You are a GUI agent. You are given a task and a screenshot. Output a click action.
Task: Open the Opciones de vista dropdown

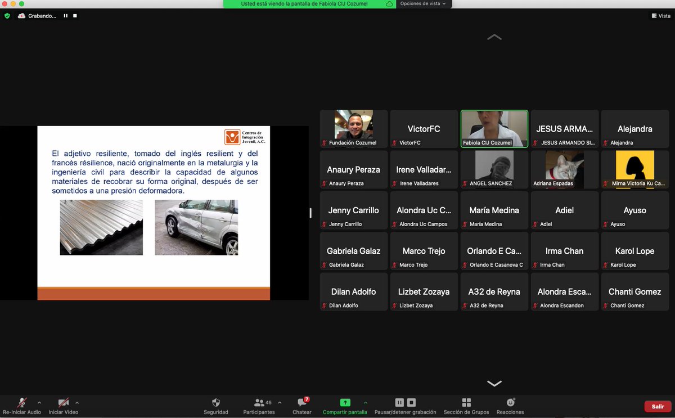click(x=423, y=3)
